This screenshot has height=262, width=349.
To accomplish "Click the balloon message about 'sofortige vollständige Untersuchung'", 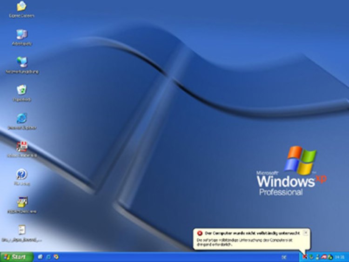I will pos(244,242).
